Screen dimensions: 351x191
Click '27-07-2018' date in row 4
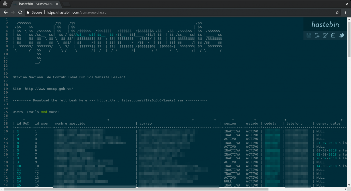click(x=326, y=143)
